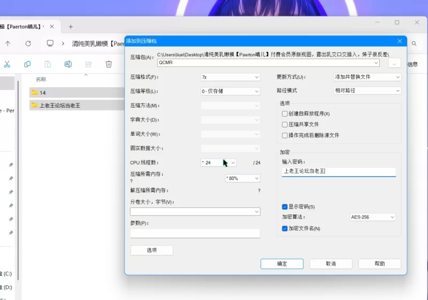Click the Share icon in Explorer toolbar

coord(88,64)
